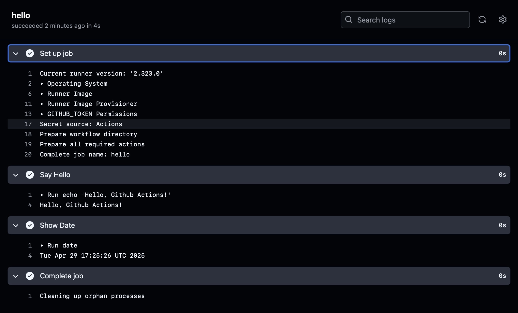518x313 pixels.
Task: Click the Say Hello success checkmark
Action: 30,175
